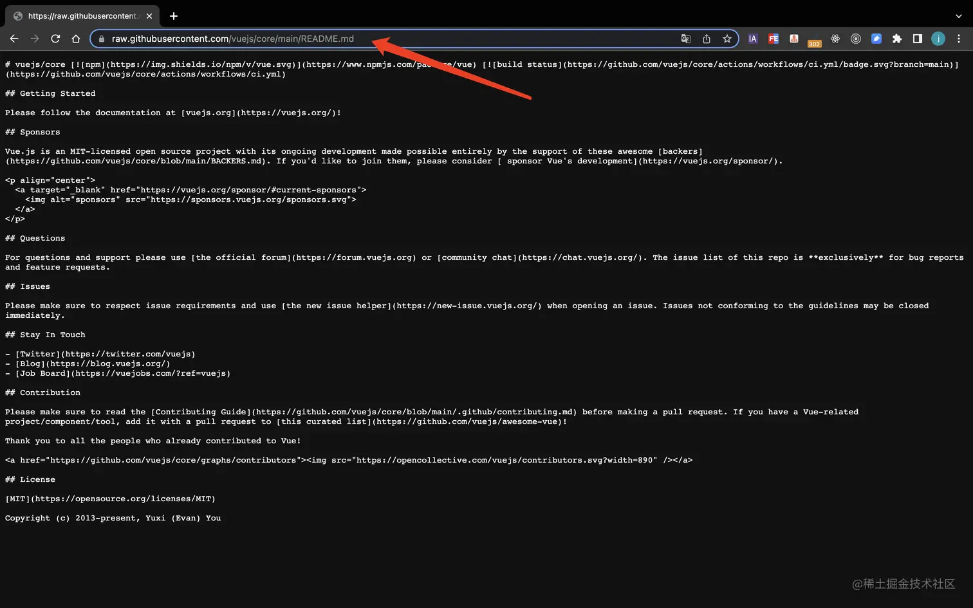The width and height of the screenshot is (973, 608).
Task: Translate this page with the translate icon
Action: (x=686, y=39)
